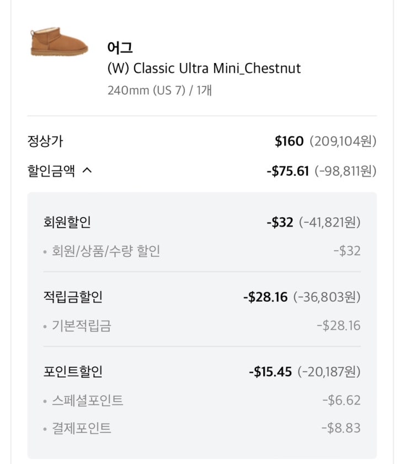The height and width of the screenshot is (464, 410).
Task: Click the -$75.61 total discount amount
Action: click(x=287, y=171)
